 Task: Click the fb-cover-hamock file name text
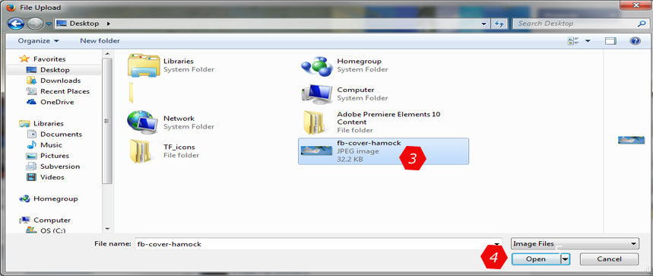369,143
